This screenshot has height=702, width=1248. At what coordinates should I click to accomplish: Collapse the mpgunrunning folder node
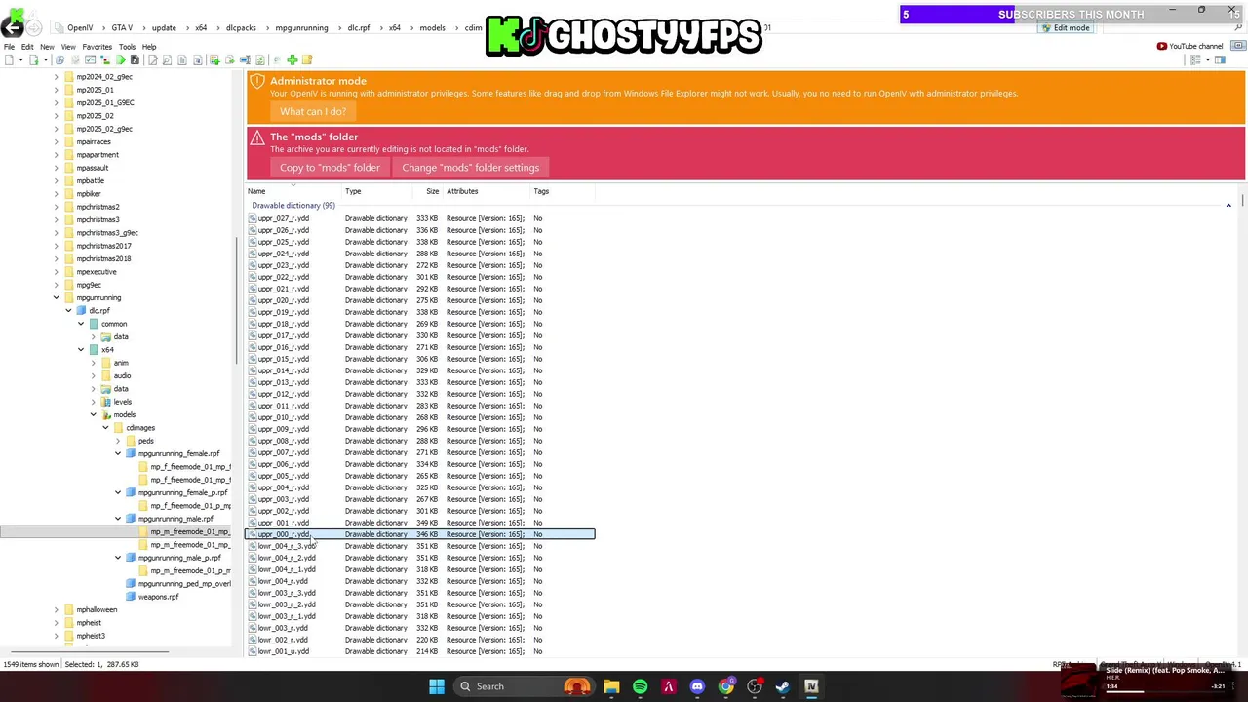[x=57, y=297]
